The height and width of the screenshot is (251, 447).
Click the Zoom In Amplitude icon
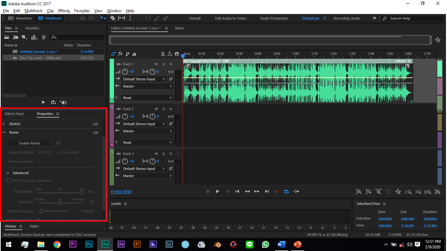[x=359, y=191]
